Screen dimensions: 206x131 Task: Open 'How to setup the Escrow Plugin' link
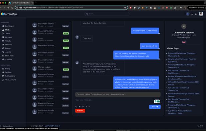(182, 61)
